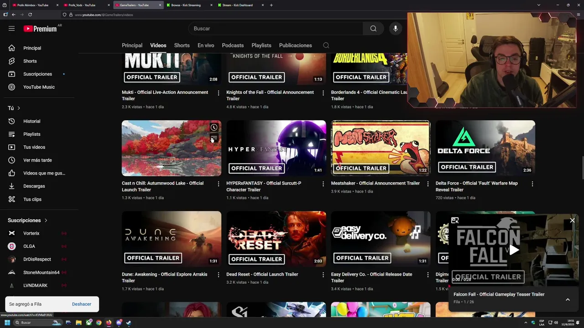Open HYPERxFANTASY trailer thumbnail
This screenshot has width=584, height=328.
click(x=276, y=148)
